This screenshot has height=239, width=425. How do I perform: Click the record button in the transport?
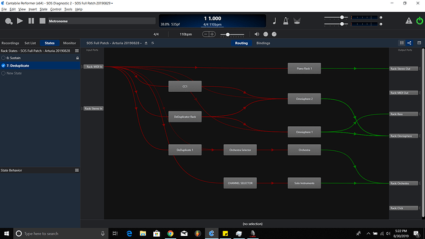coord(9,21)
